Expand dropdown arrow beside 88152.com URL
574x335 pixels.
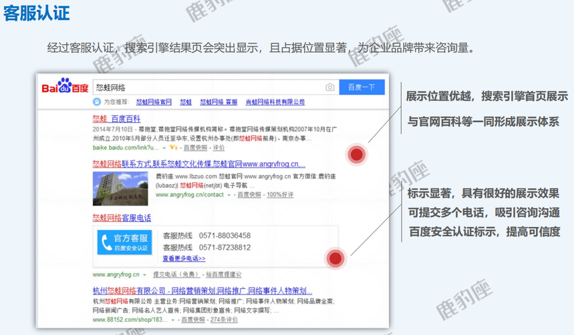coord(173,320)
